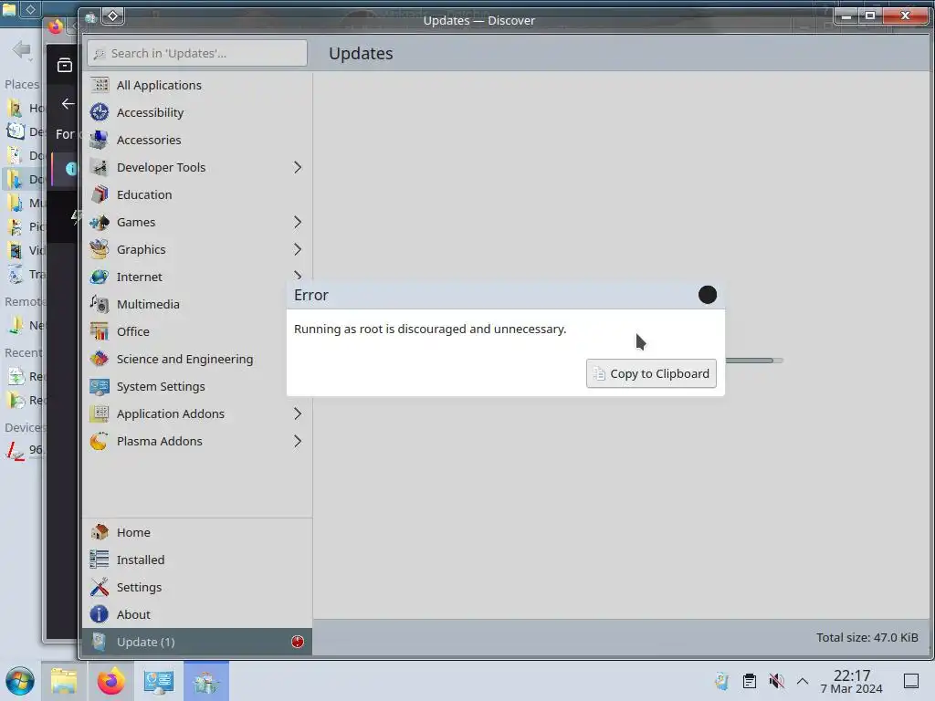Launch the file manager from the taskbar
935x701 pixels.
pyautogui.click(x=64, y=681)
